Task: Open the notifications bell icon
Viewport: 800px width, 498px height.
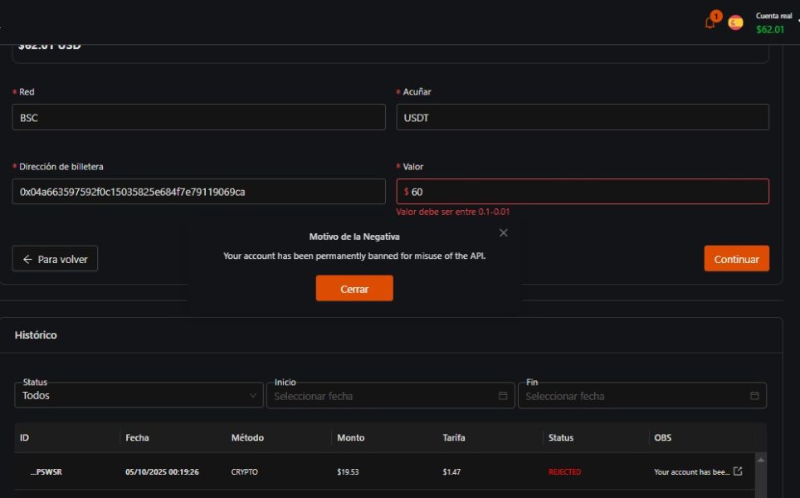Action: (710, 23)
